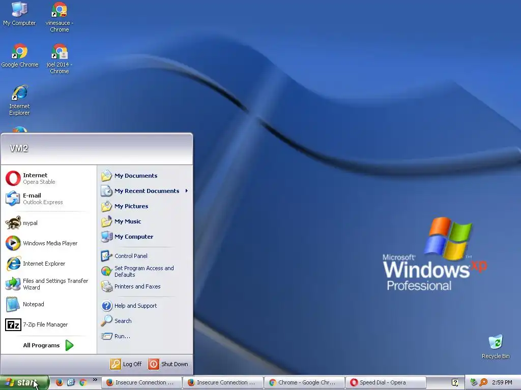Viewport: 521px width, 390px height.
Task: Click the VM2 user name header
Action: coord(19,148)
